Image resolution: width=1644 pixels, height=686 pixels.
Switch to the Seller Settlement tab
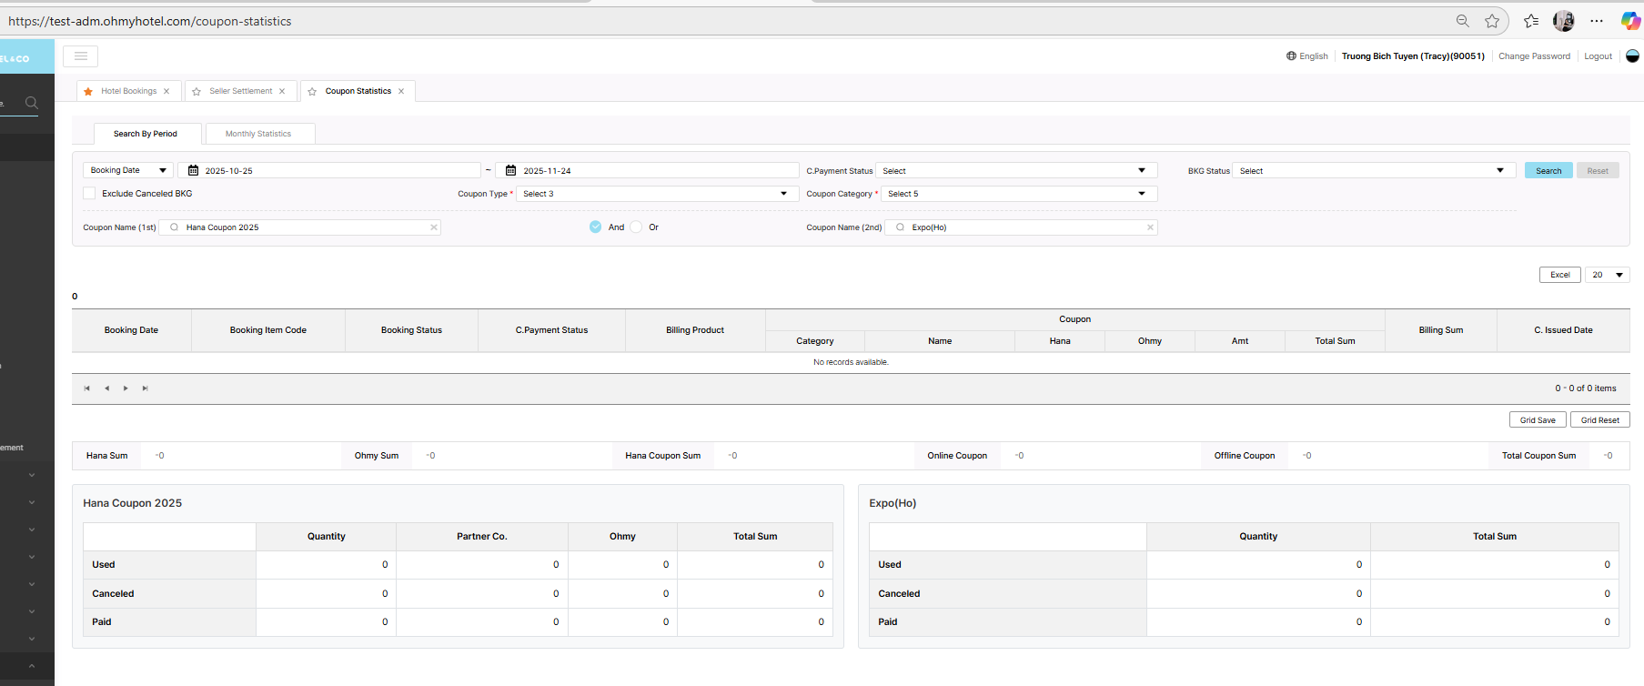240,91
